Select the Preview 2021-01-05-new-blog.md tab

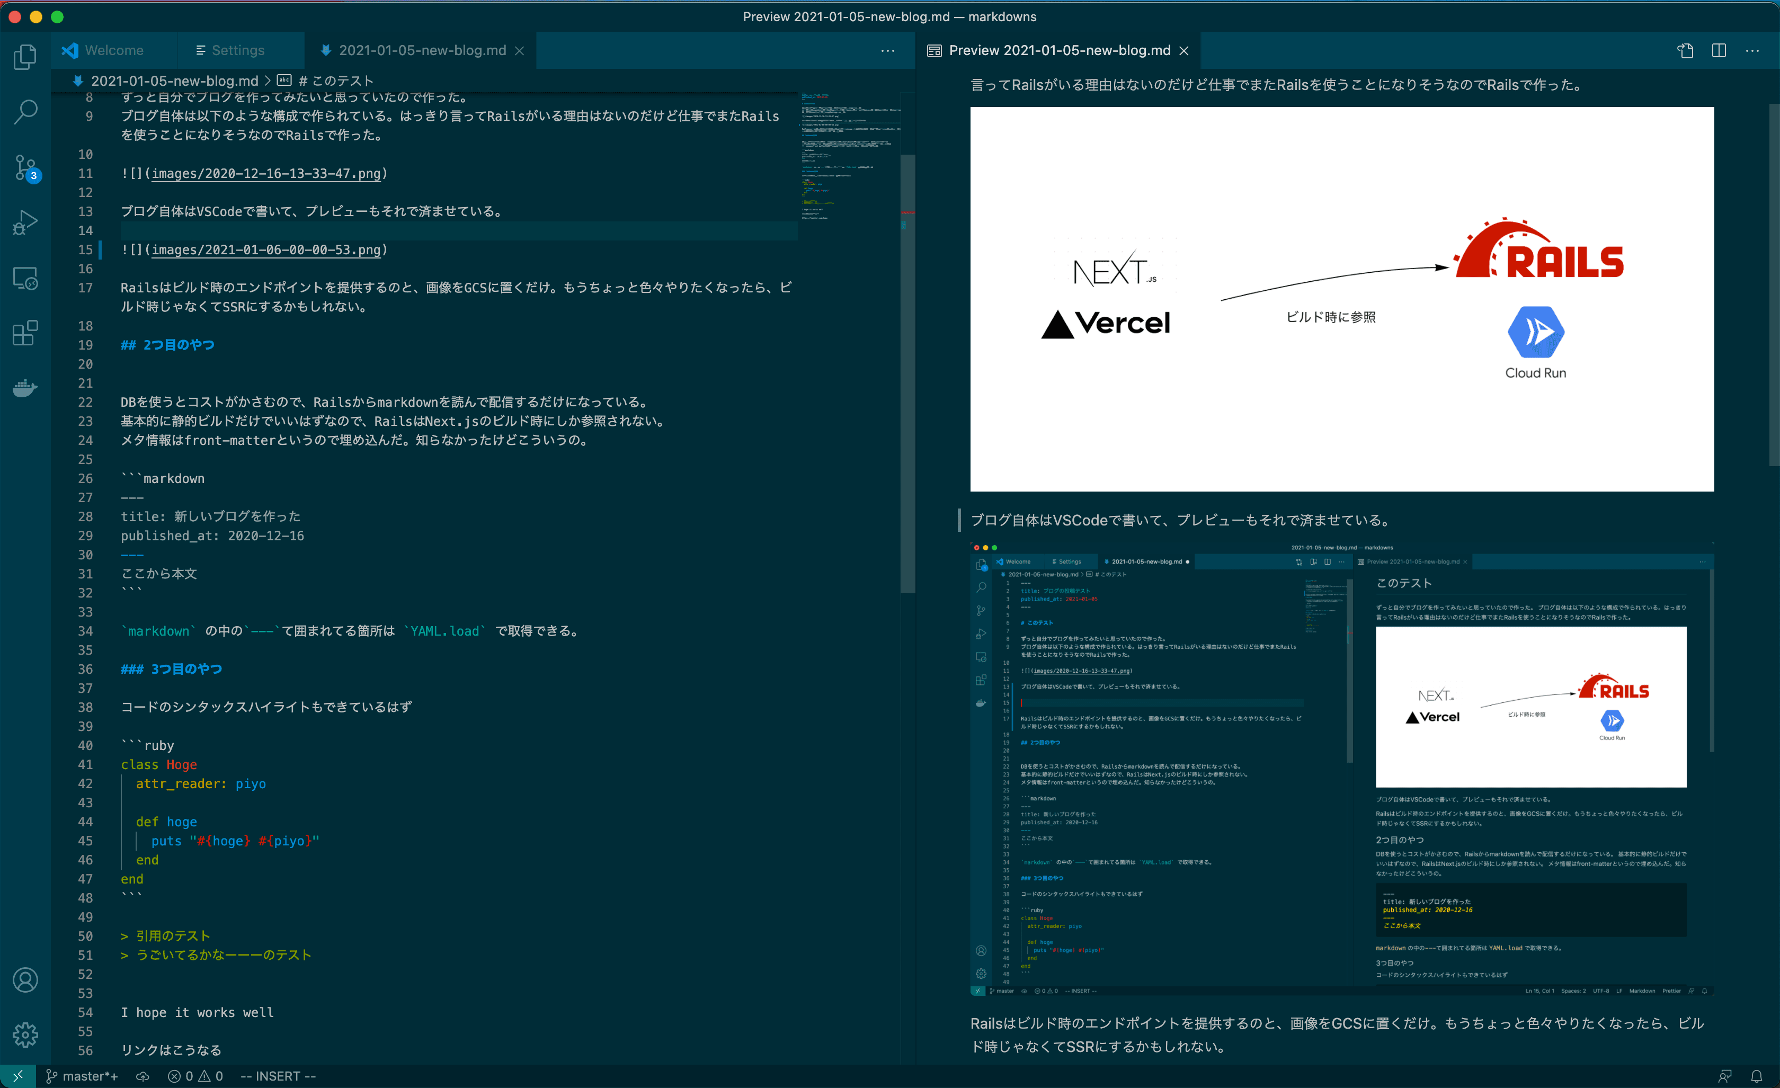coord(1059,50)
